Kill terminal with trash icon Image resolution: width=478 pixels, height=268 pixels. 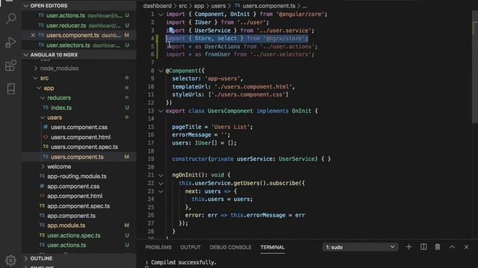click(438, 247)
